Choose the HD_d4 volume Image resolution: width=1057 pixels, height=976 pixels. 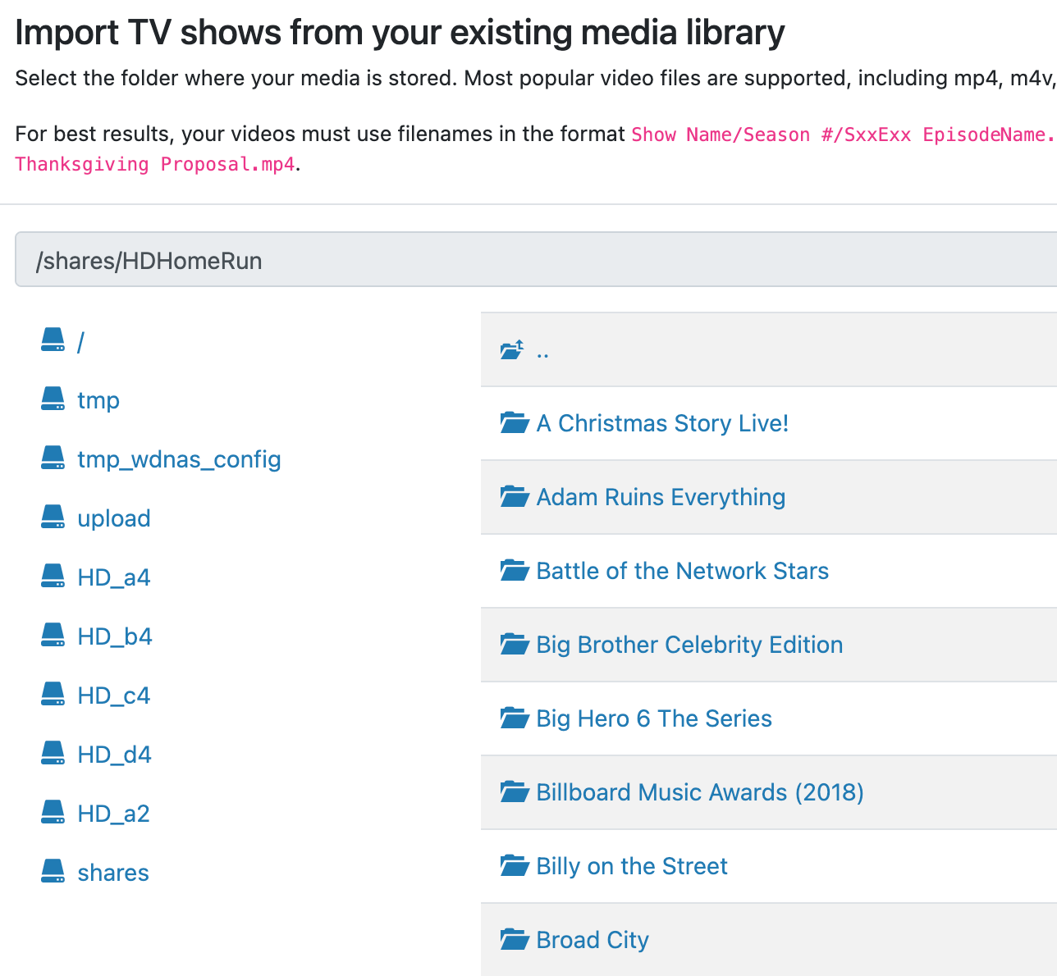click(114, 755)
